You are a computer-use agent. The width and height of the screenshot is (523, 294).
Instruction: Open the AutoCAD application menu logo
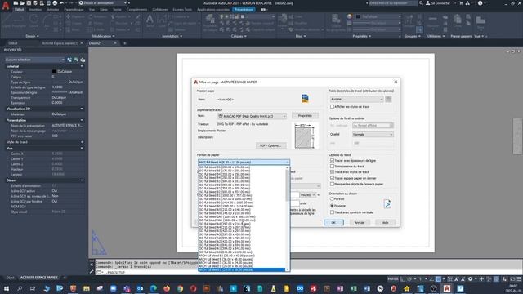point(6,6)
